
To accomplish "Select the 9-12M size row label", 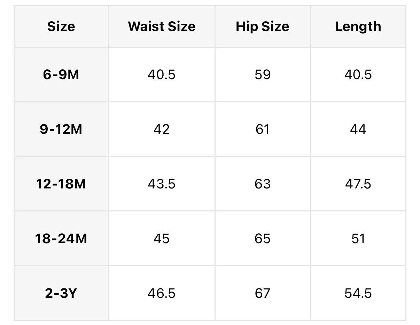I will click(x=61, y=129).
